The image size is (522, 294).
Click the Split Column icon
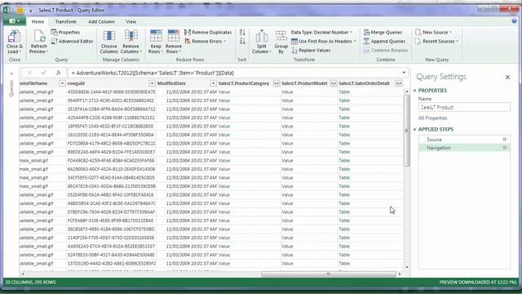(261, 36)
